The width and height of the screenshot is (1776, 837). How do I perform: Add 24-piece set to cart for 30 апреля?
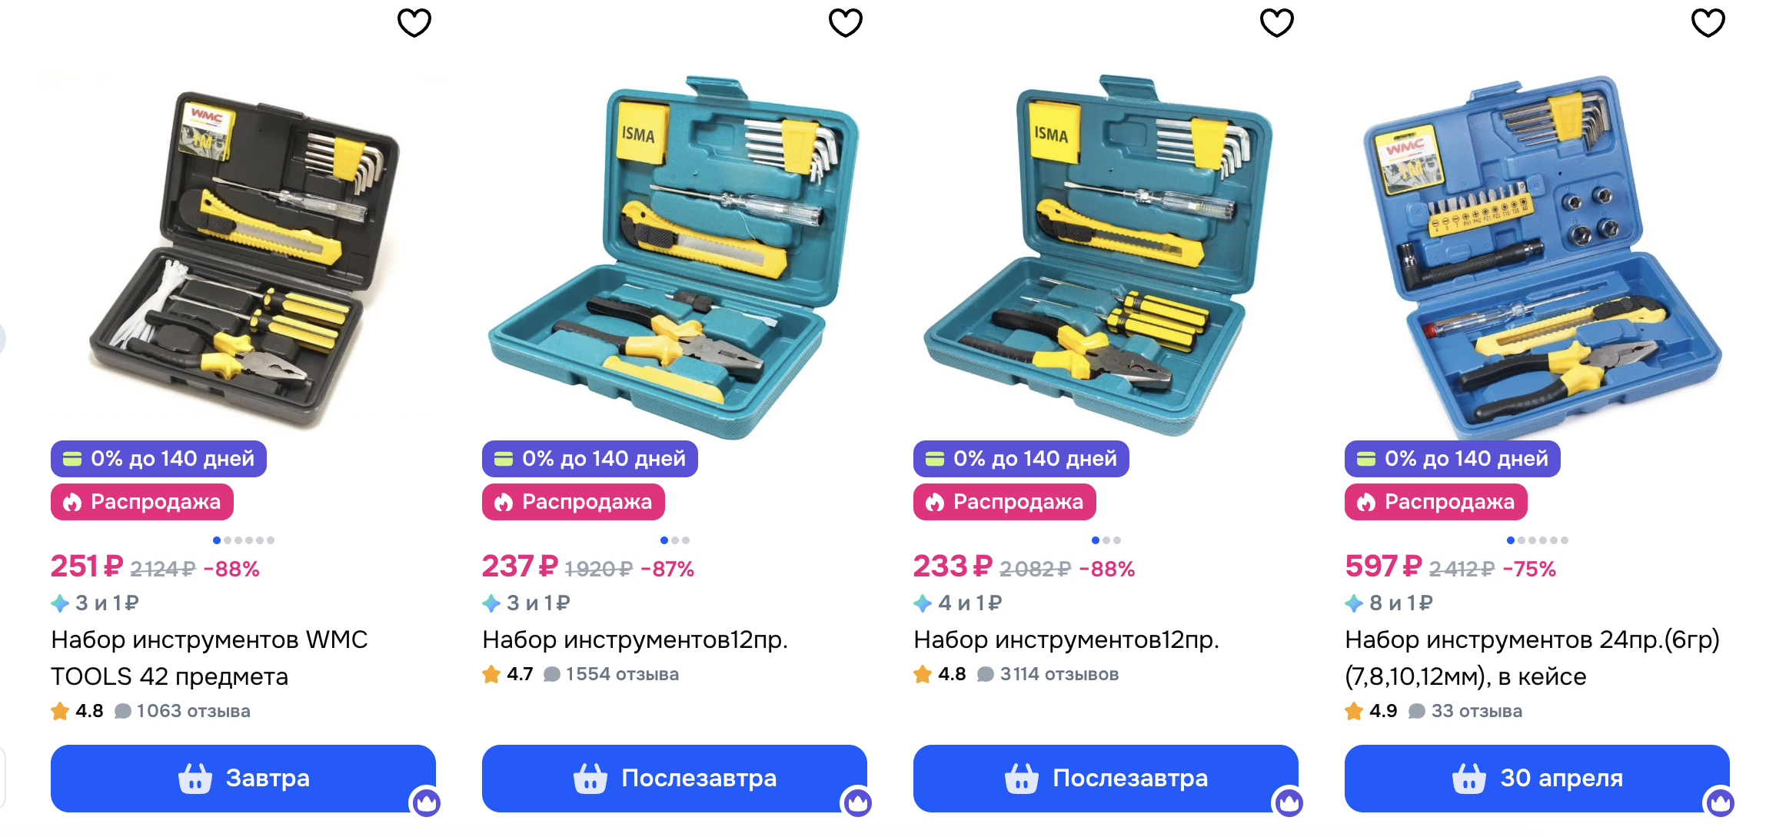tap(1537, 778)
